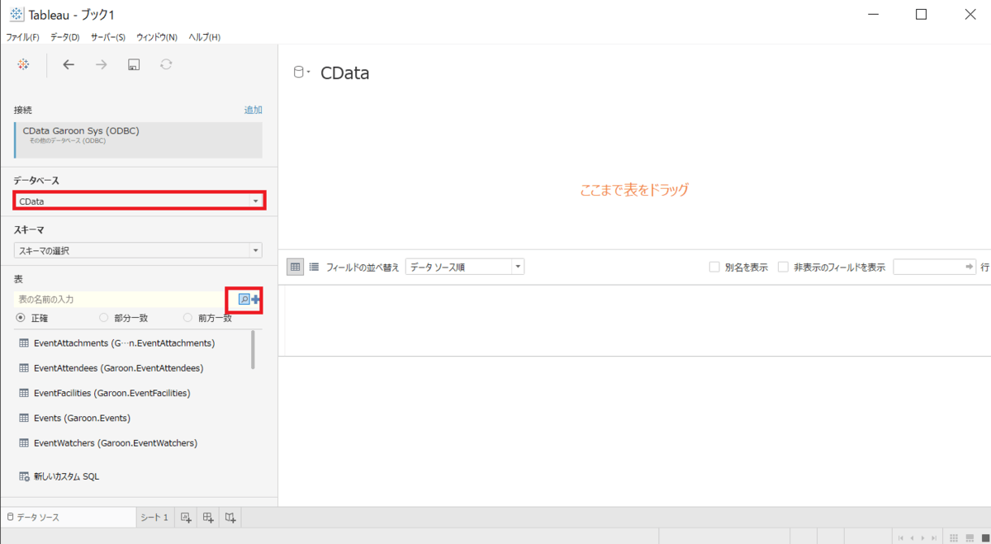
Task: Click the EventFacilities table icon
Action: tap(24, 393)
